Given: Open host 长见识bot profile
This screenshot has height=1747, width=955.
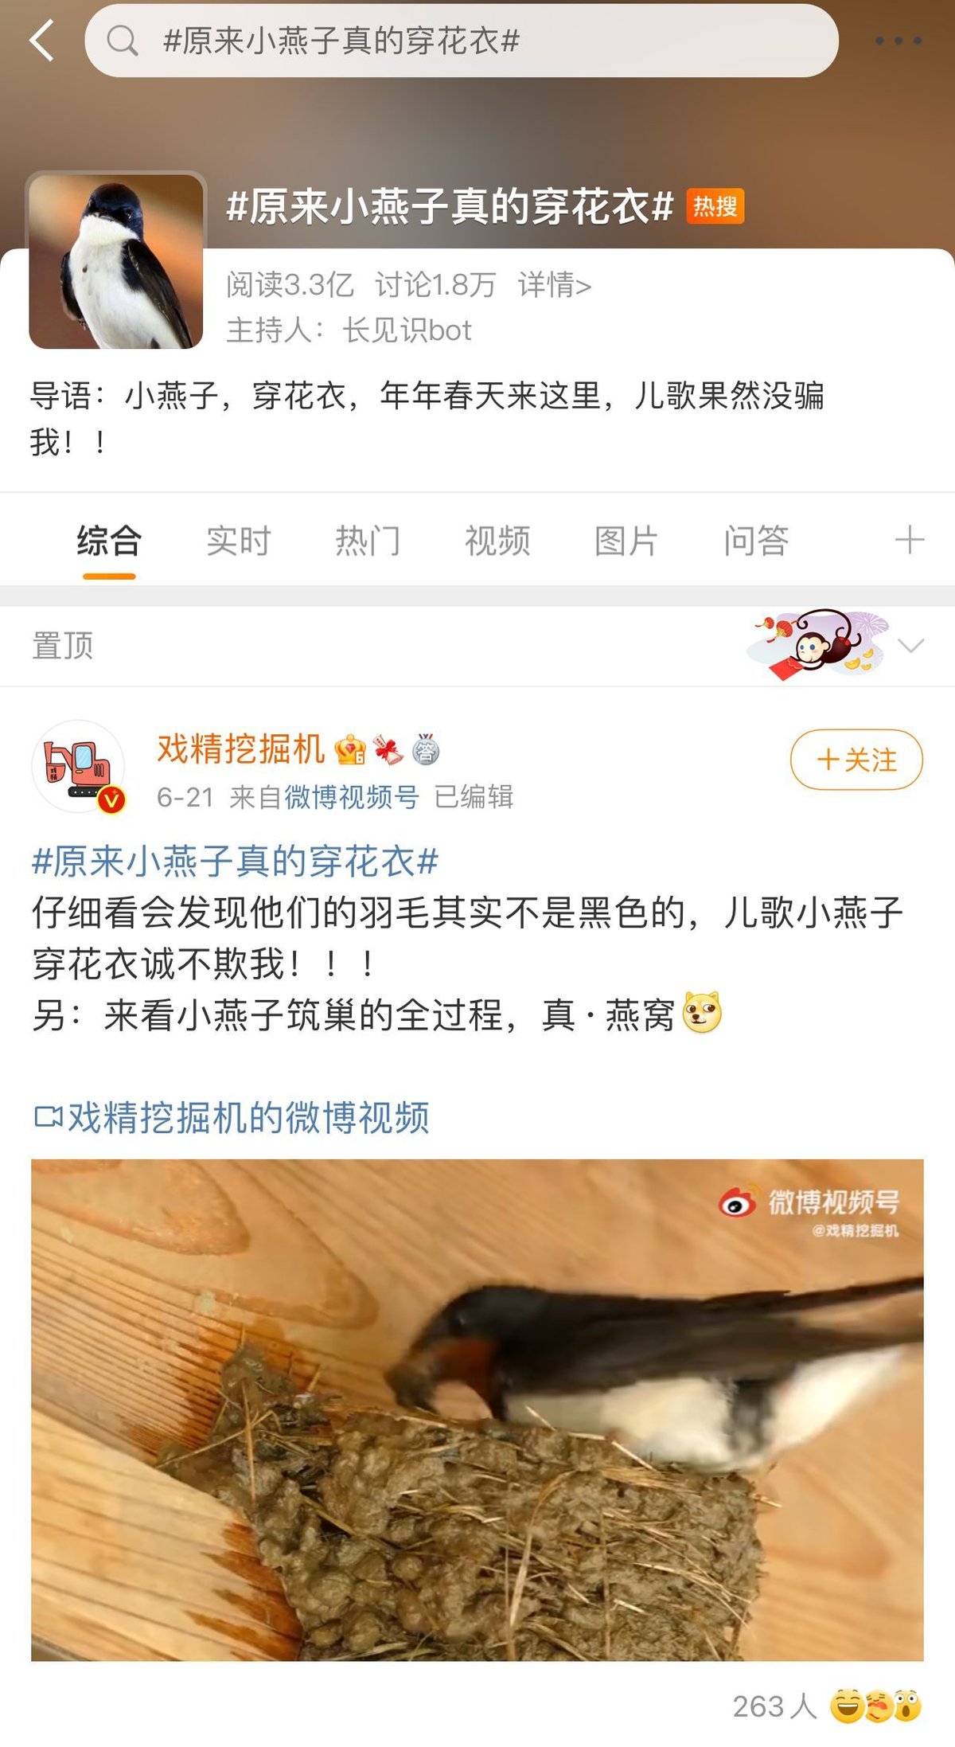Looking at the screenshot, I should [407, 330].
